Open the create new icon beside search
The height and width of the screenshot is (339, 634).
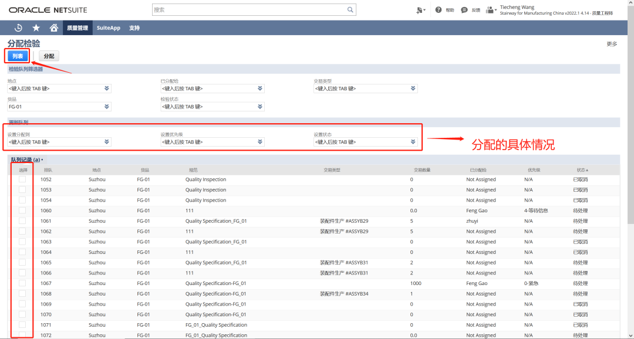420,10
